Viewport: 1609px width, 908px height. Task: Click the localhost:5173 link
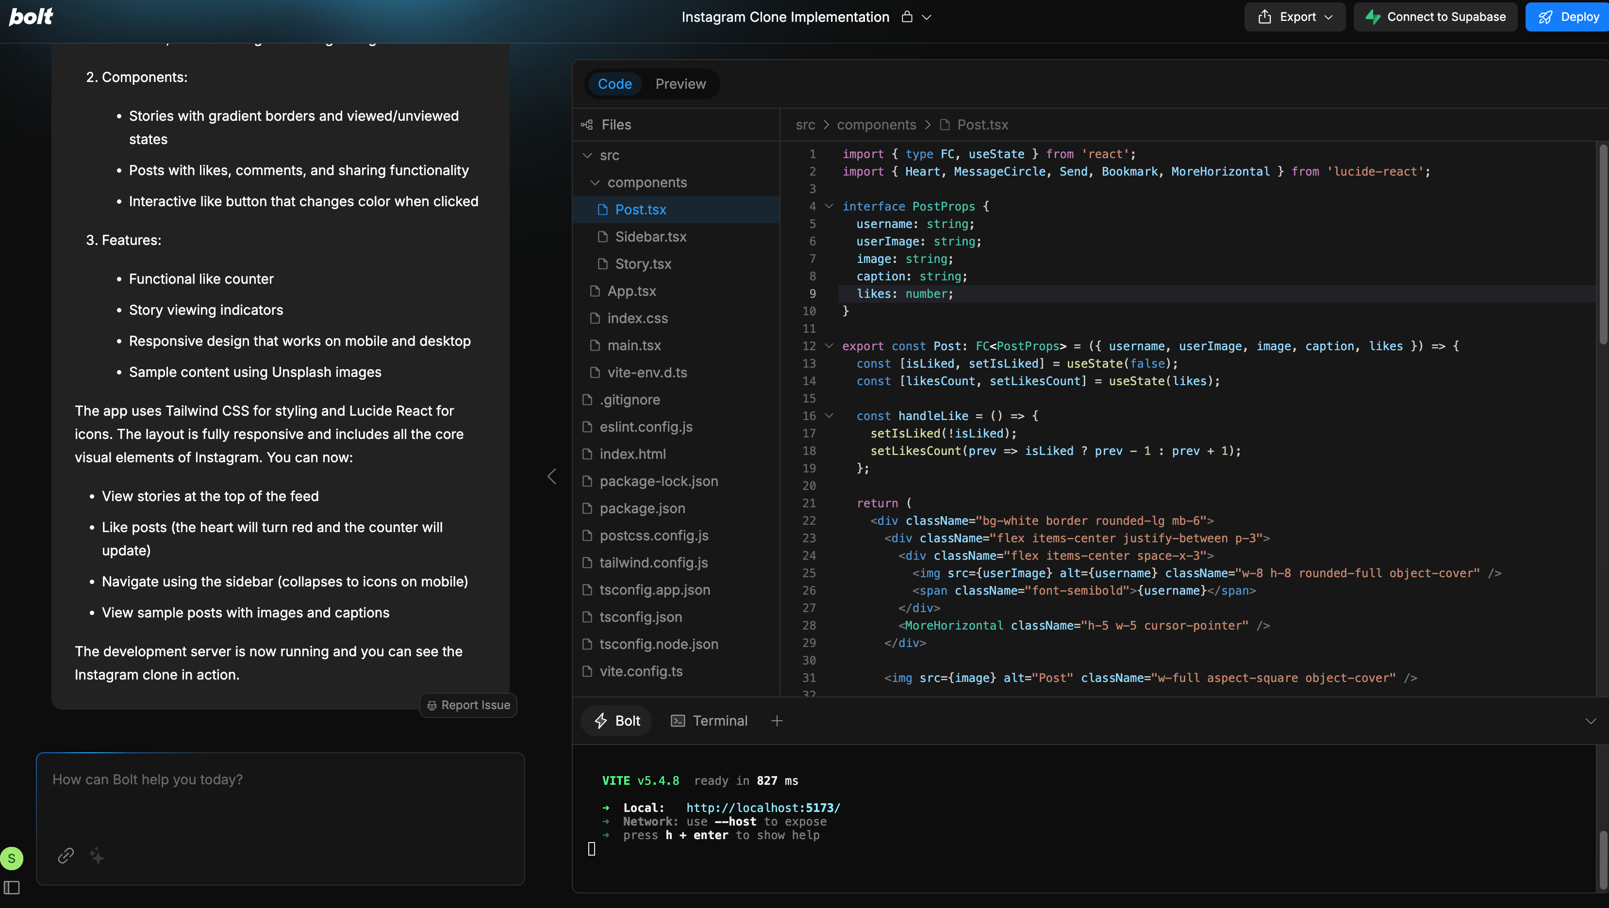click(763, 808)
